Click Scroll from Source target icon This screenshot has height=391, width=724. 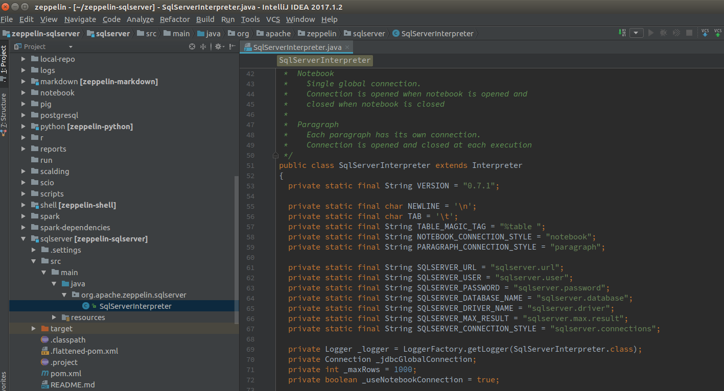coord(192,46)
